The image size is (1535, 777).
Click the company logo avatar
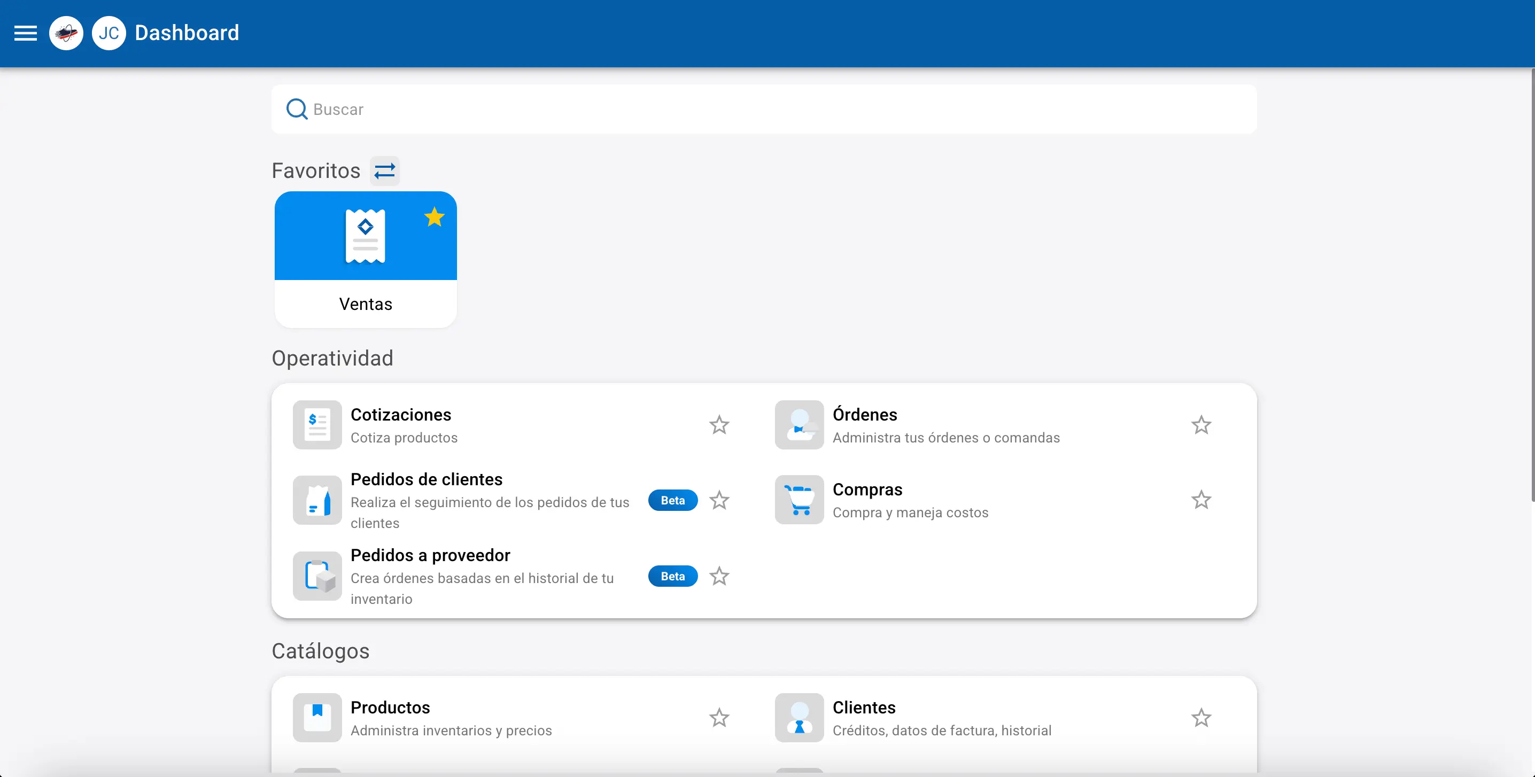[x=66, y=33]
